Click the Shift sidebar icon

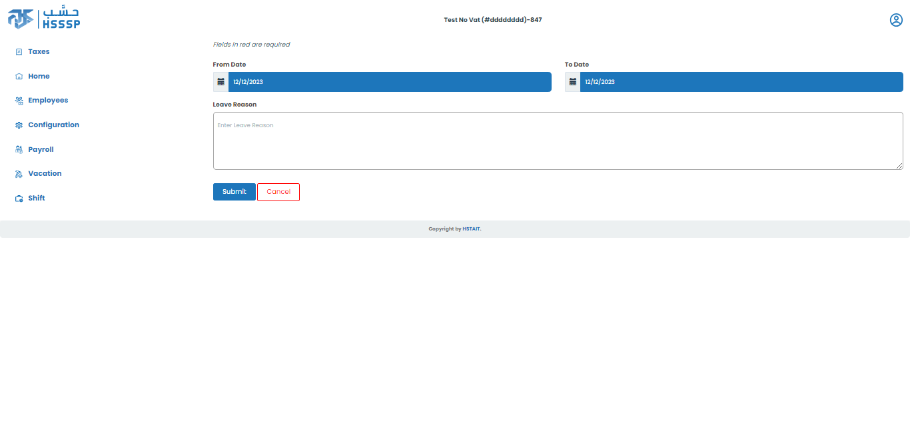tap(19, 199)
